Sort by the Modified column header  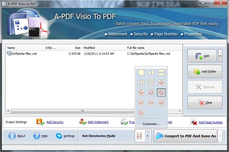[104, 48]
